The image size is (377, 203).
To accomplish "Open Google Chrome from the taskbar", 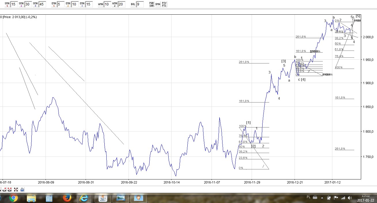I will (13, 198).
